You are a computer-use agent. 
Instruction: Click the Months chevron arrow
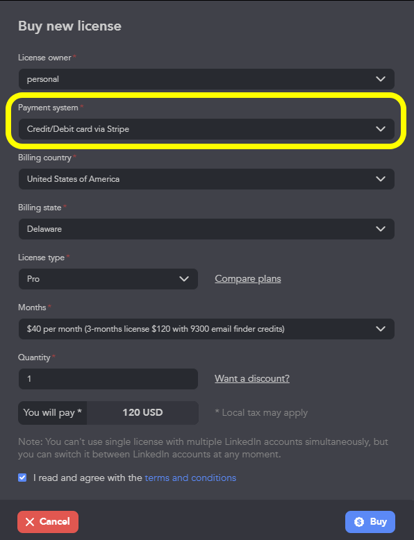click(x=381, y=328)
